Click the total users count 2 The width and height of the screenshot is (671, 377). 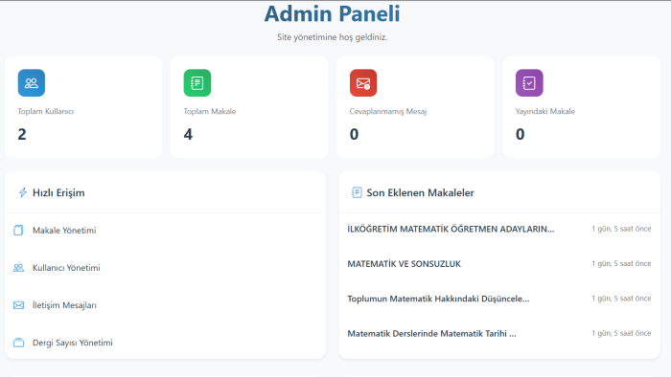click(22, 135)
